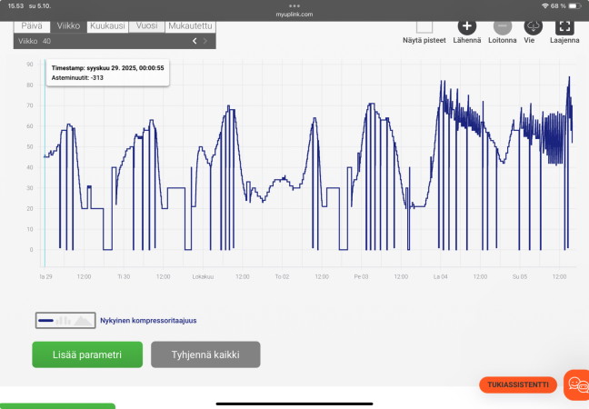Click the Viikko 40 week label

pyautogui.click(x=35, y=41)
